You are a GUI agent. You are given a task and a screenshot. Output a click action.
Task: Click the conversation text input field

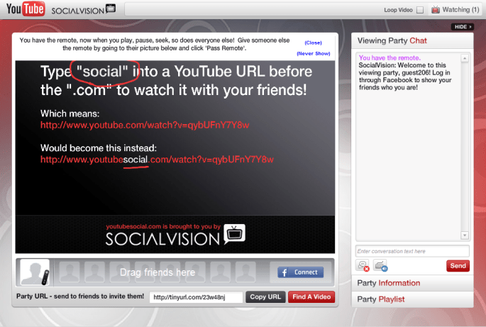412,251
